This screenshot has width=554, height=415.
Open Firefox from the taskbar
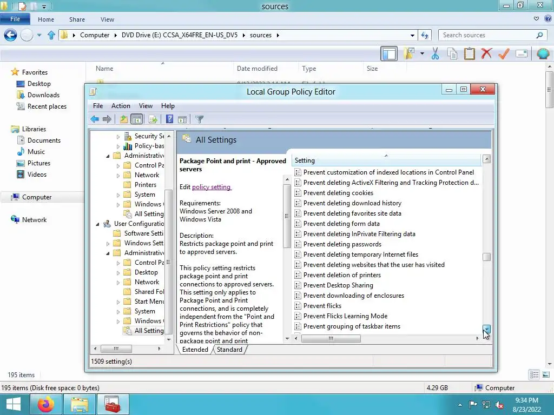point(46,404)
